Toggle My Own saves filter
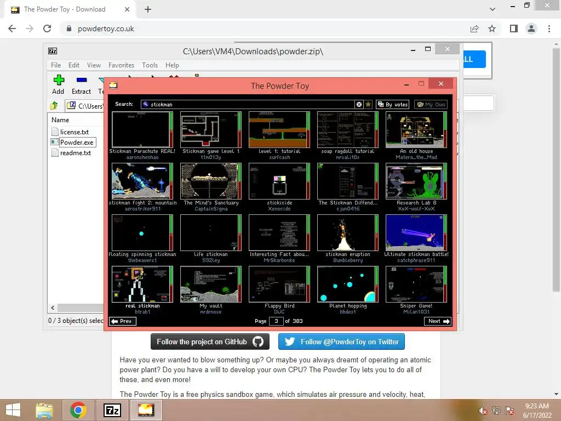Image resolution: width=561 pixels, height=421 pixels. pyautogui.click(x=431, y=104)
